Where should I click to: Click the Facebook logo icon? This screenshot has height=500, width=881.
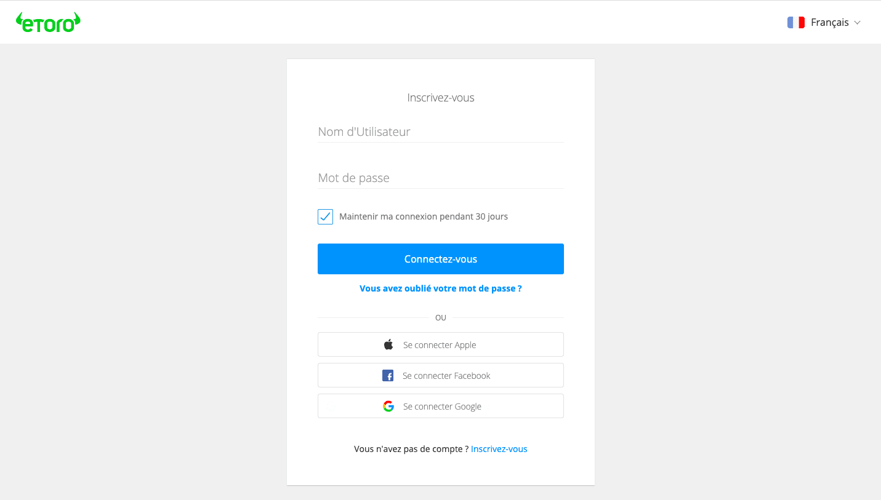388,375
